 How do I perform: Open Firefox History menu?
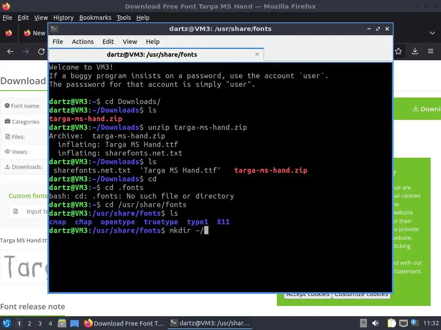63,18
